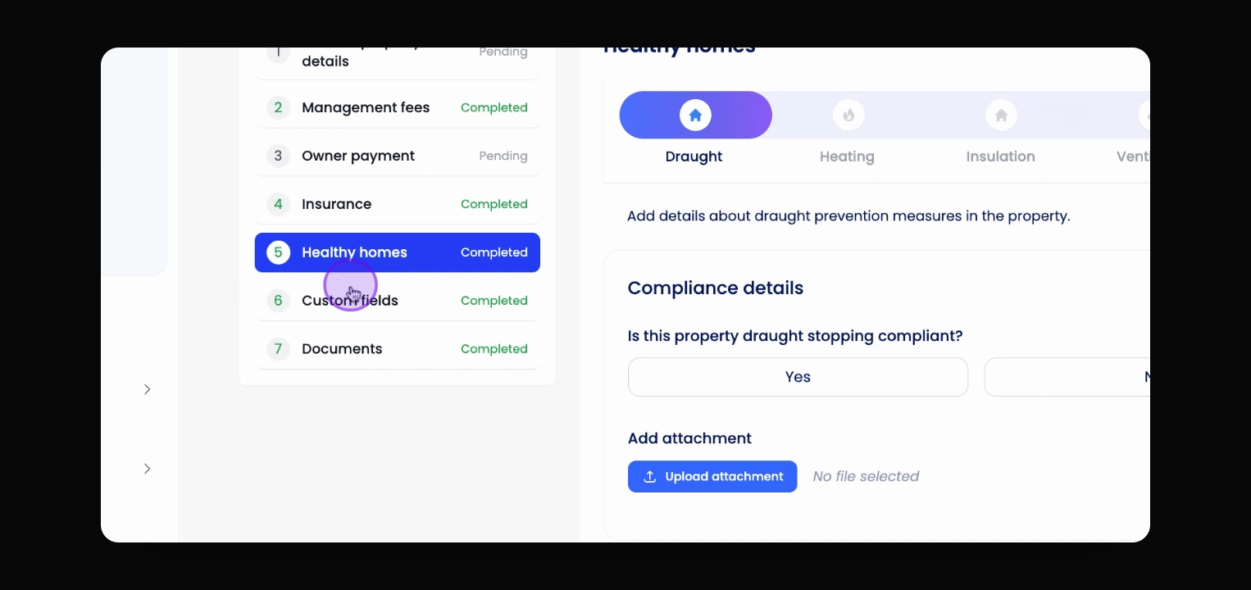Click step number 7 circle

[278, 349]
